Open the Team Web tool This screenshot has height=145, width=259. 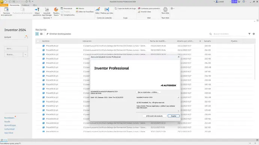(x=165, y=11)
